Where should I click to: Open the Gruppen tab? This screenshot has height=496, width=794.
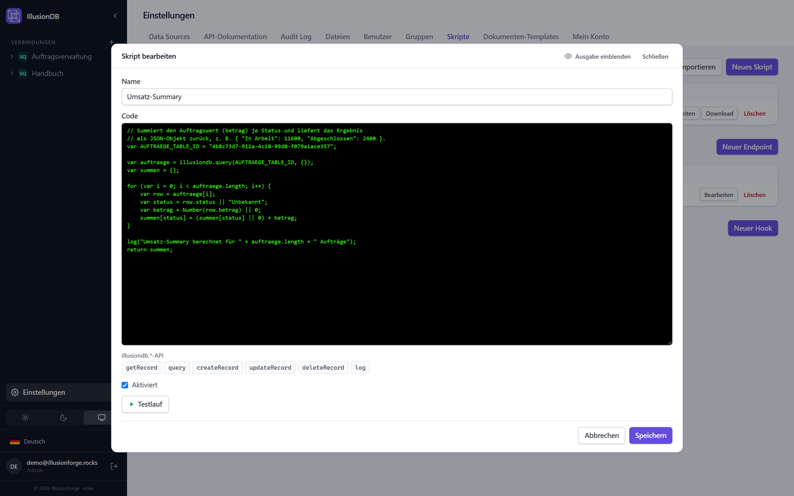click(419, 37)
